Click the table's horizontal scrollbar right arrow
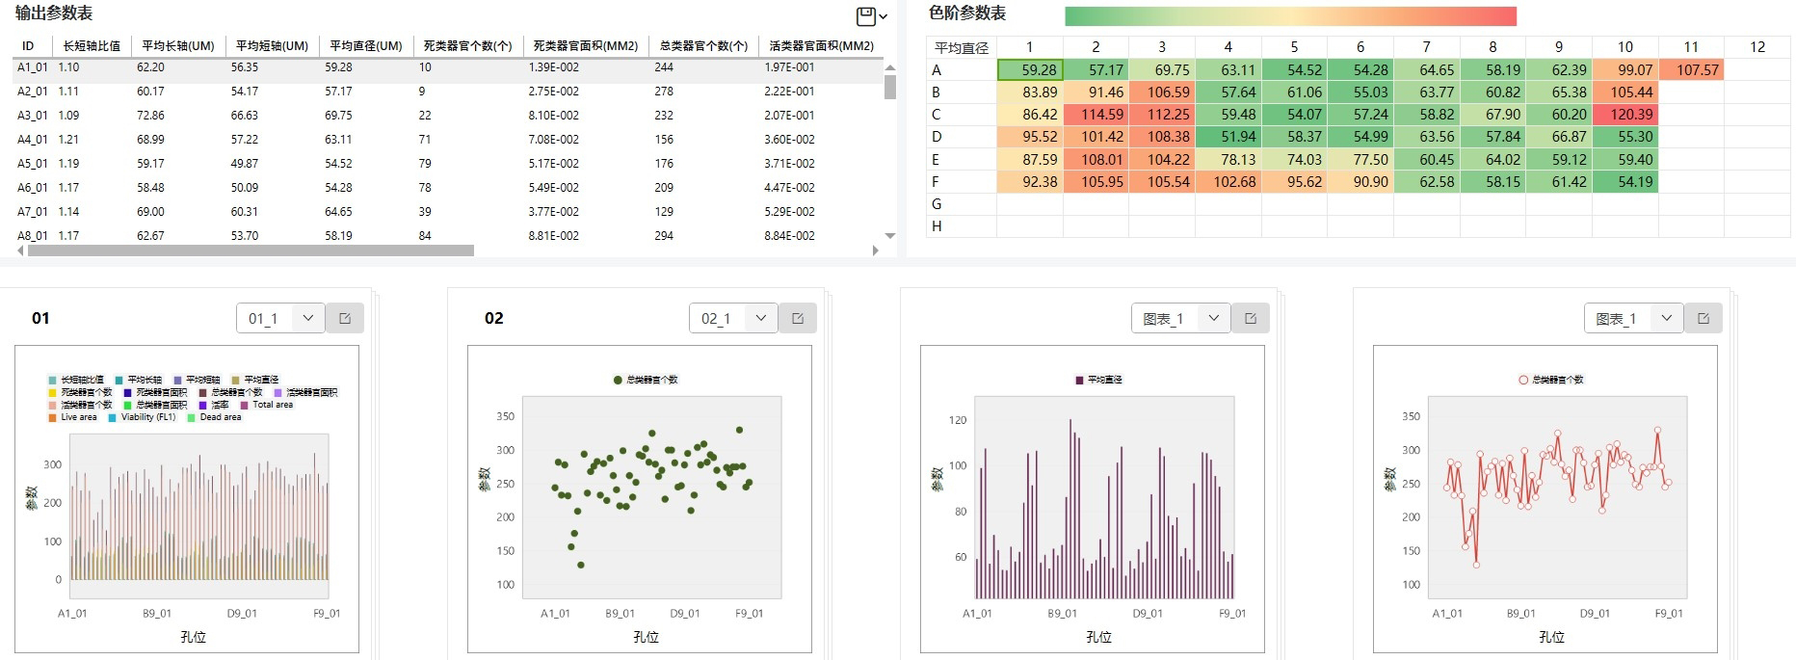This screenshot has height=660, width=1796. pos(875,251)
